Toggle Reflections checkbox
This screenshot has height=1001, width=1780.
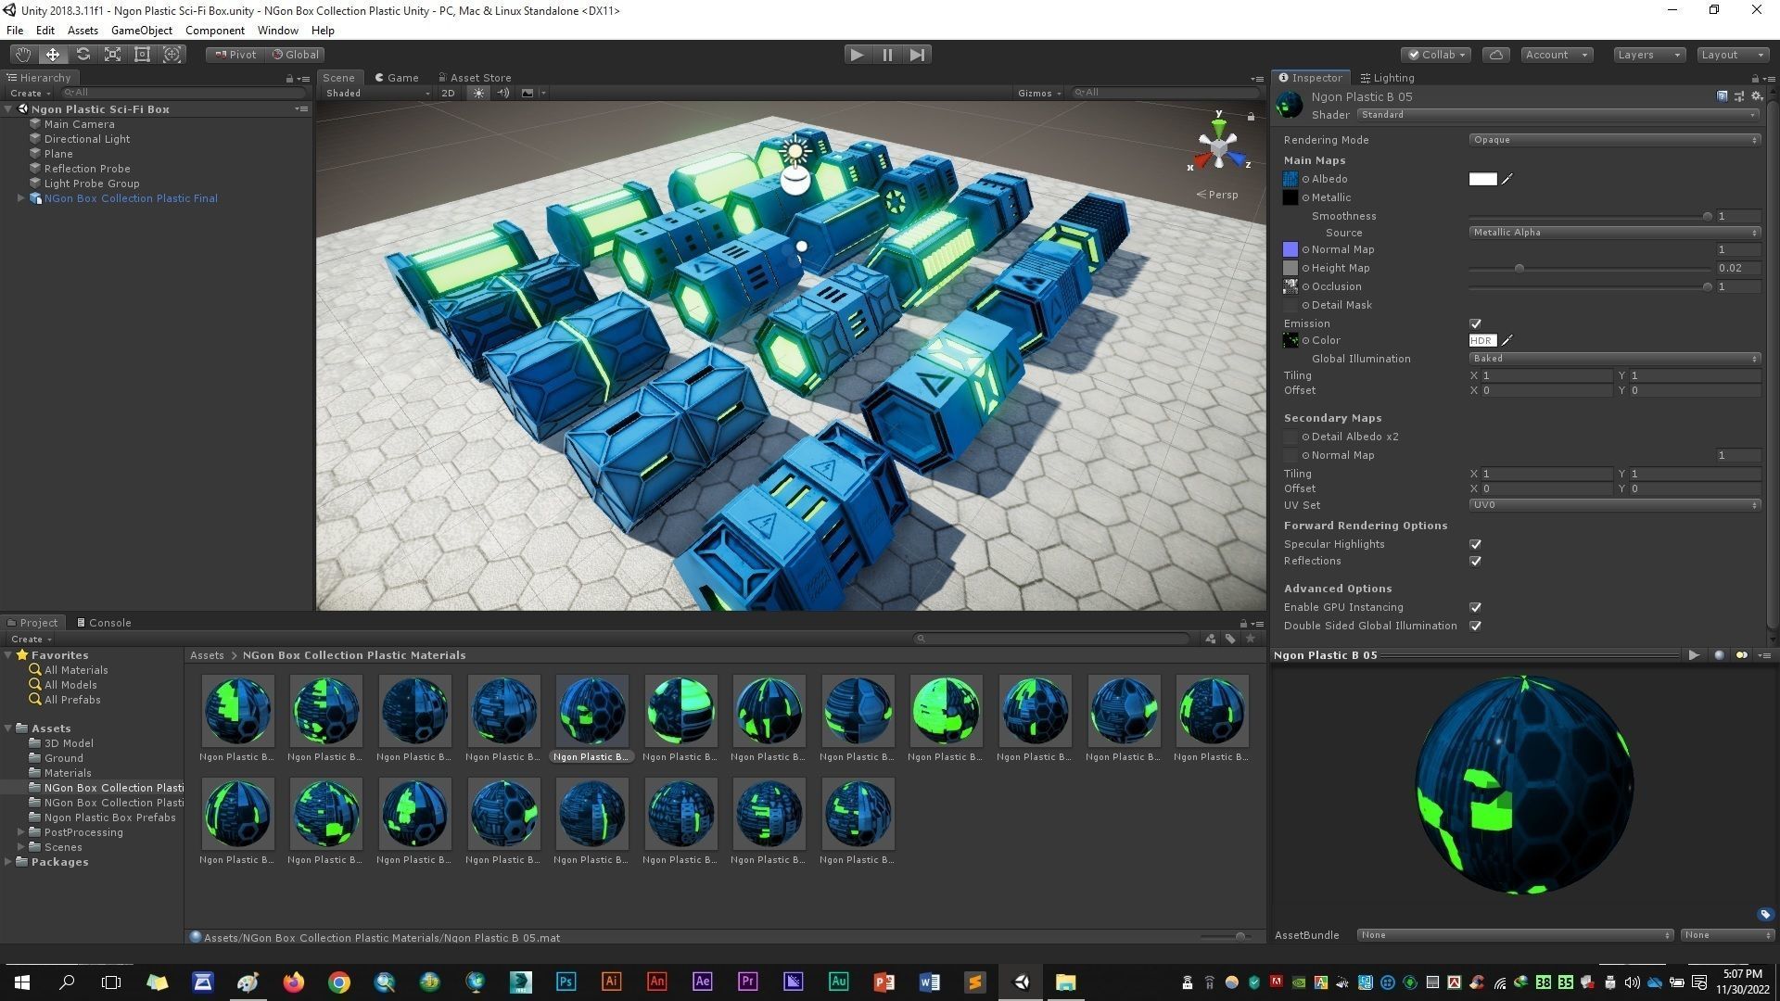(x=1475, y=561)
